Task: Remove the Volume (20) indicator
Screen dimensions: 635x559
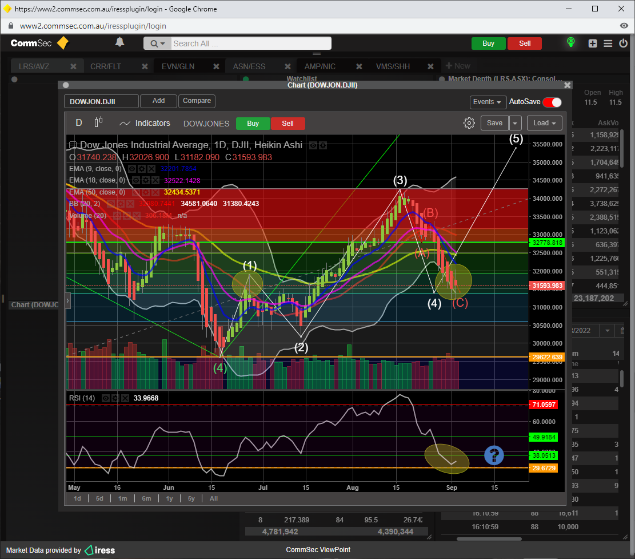Action: [136, 215]
